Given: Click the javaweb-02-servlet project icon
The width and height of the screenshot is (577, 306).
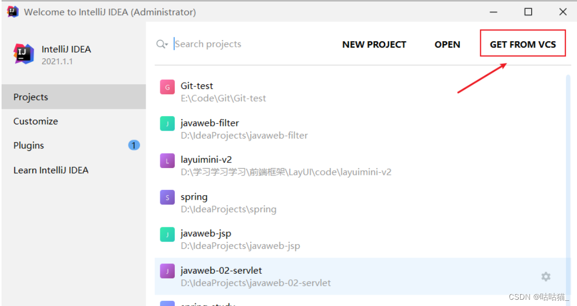Looking at the screenshot, I should pos(167,271).
